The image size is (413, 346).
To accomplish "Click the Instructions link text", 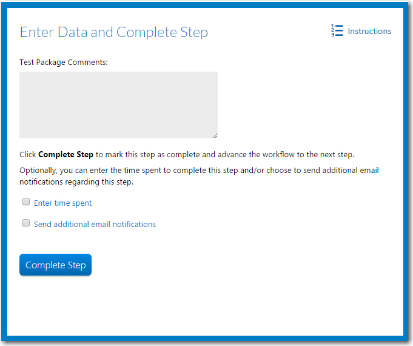I will click(369, 31).
